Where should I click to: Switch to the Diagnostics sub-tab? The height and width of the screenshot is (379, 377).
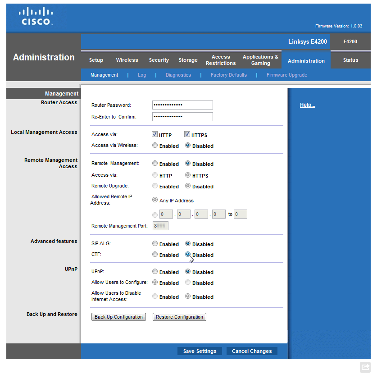[x=178, y=75]
